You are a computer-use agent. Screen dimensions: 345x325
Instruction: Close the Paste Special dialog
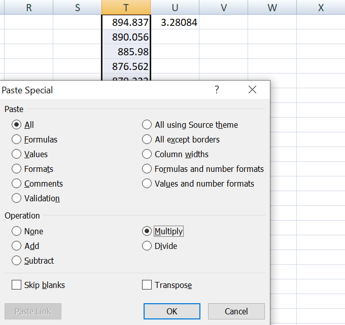click(252, 90)
